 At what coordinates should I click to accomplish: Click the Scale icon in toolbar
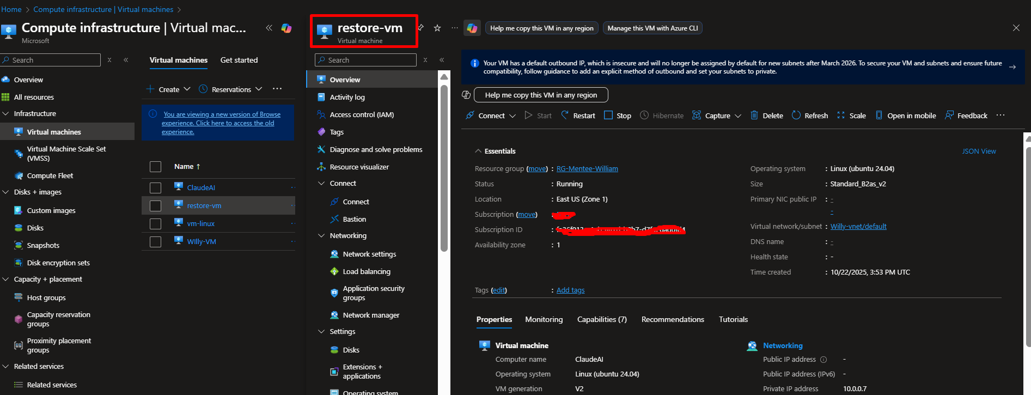coord(841,116)
